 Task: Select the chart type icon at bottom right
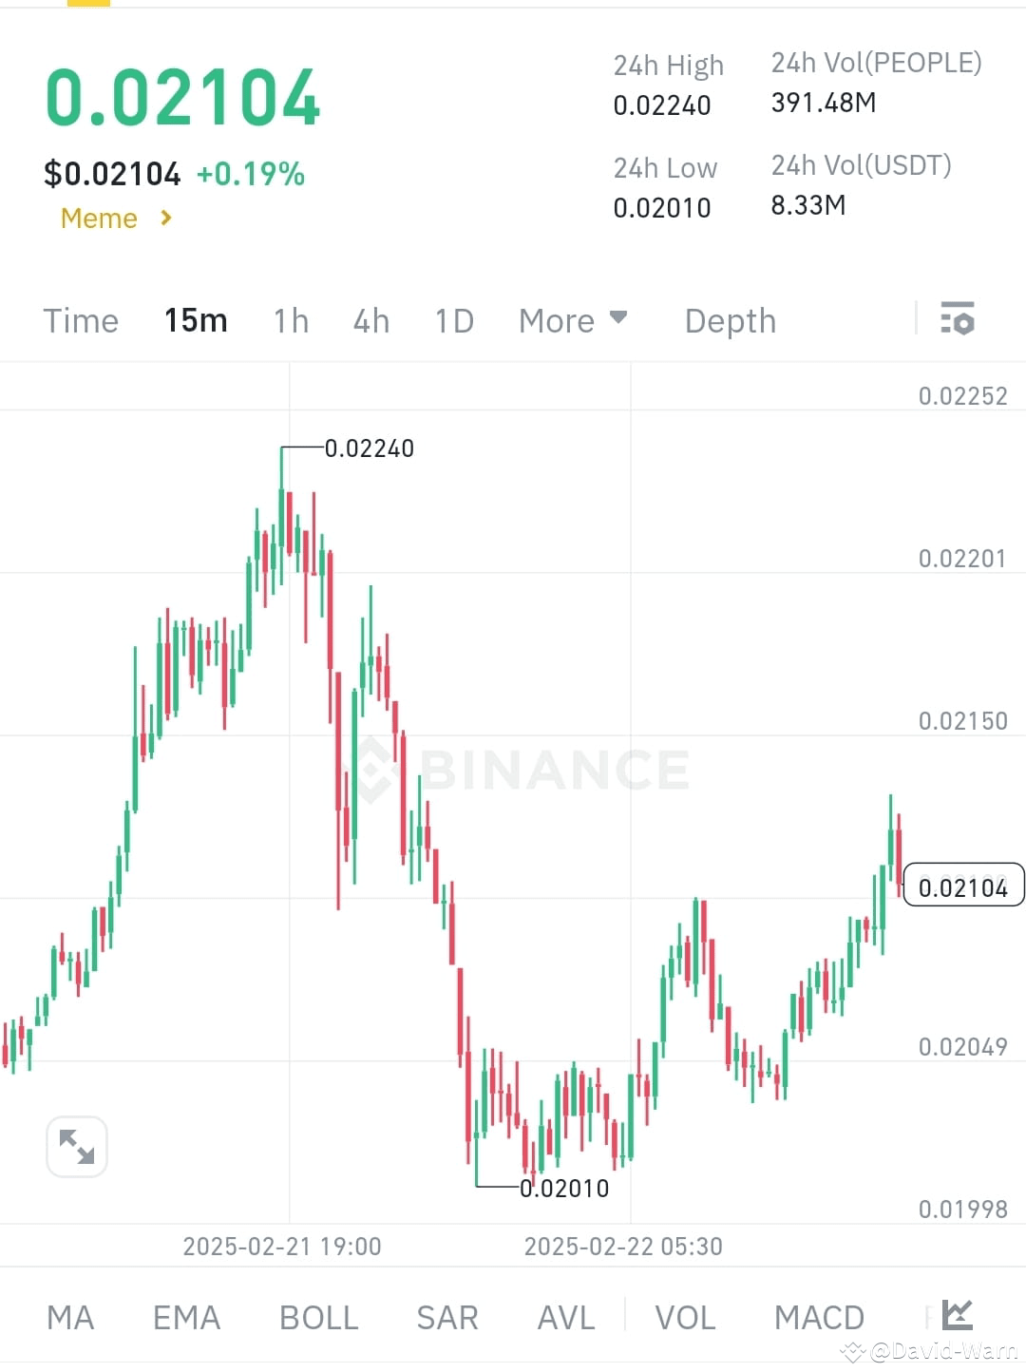[958, 1316]
